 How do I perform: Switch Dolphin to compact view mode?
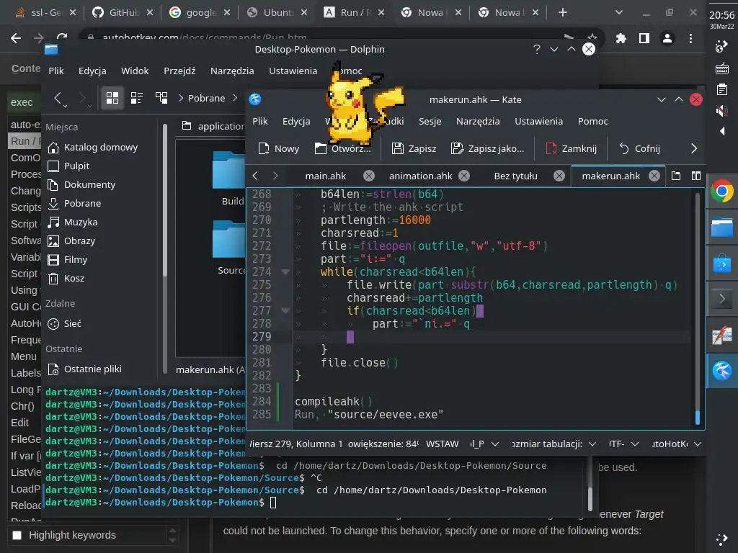(136, 98)
